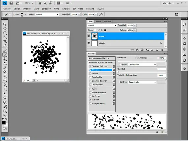Switch to the Trazados tab
Viewport: 188px width, 141px height.
108,21
